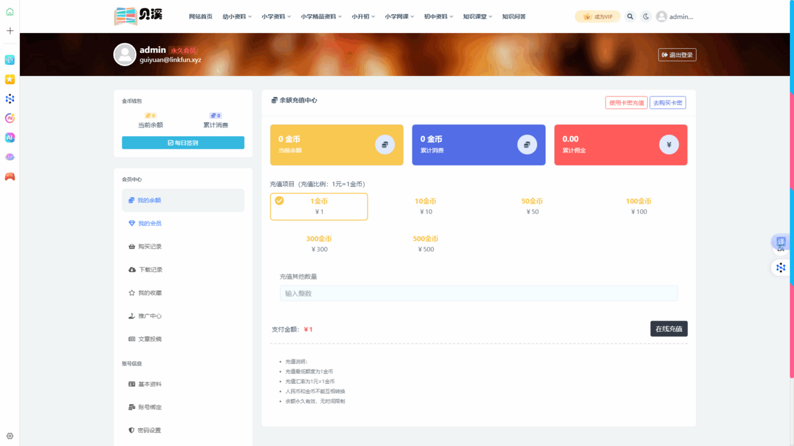Viewport: 794px width, 446px height.
Task: Open 我的会员 in member sidebar
Action: point(150,223)
